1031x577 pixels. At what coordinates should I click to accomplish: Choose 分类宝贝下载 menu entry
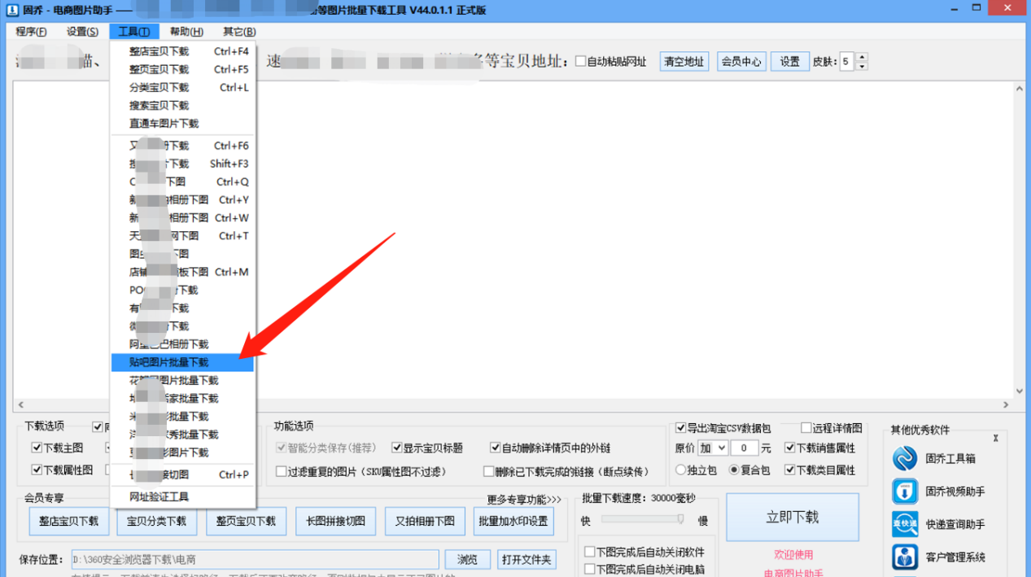pyautogui.click(x=183, y=87)
